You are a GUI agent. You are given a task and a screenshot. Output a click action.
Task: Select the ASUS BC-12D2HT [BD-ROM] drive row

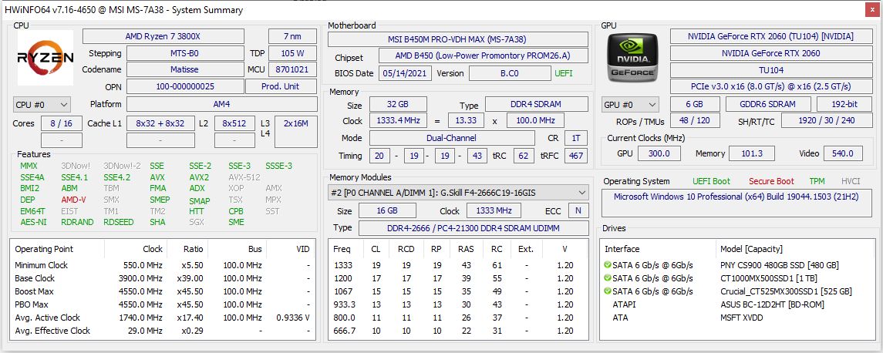pyautogui.click(x=737, y=304)
